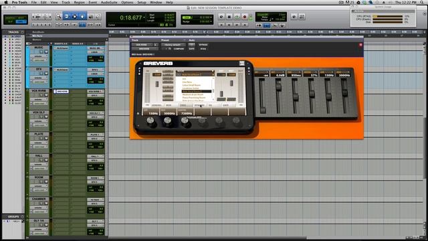The width and height of the screenshot is (428, 241).
Task: Click the blue highlighted MIDI control button
Action: [x=267, y=25]
